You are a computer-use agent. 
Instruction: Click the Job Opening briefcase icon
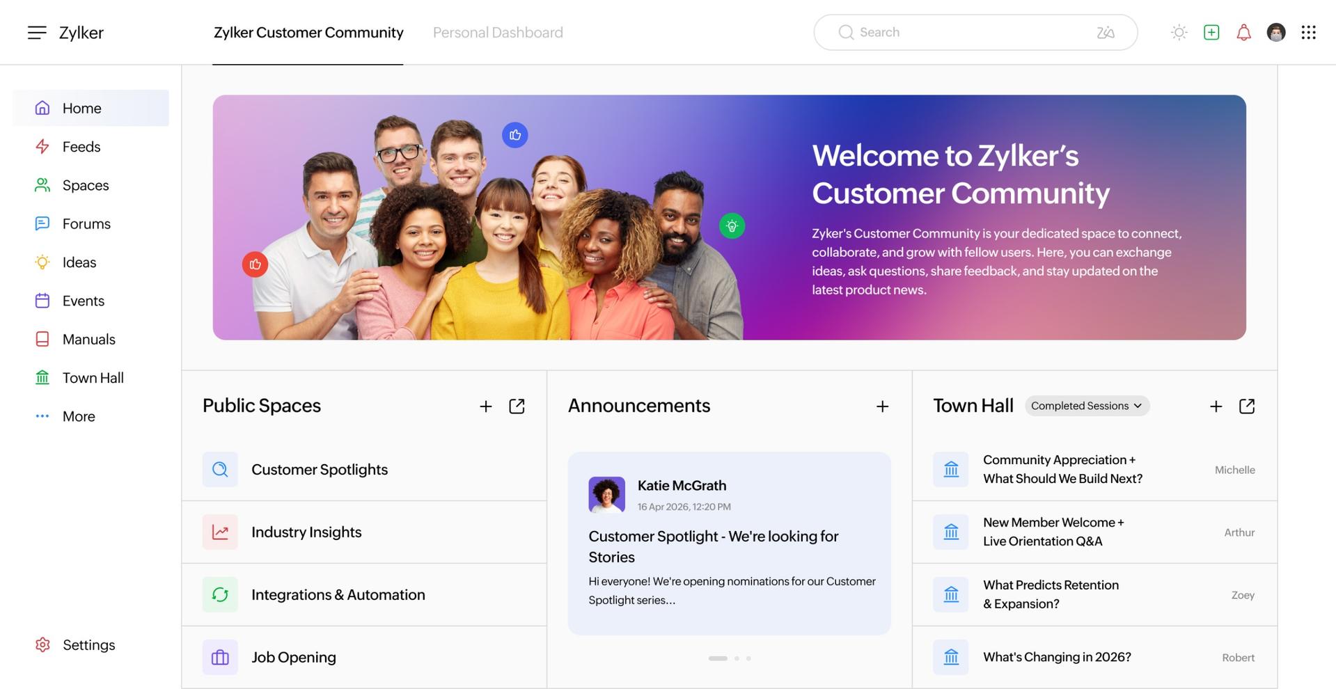(x=220, y=657)
